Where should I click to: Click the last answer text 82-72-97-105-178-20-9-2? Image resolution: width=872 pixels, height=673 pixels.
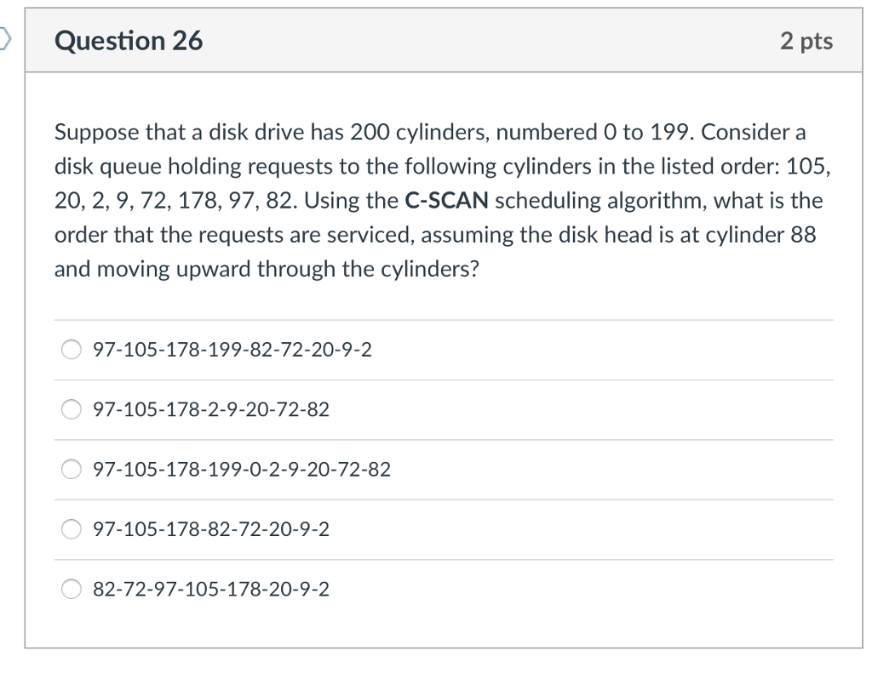(211, 589)
